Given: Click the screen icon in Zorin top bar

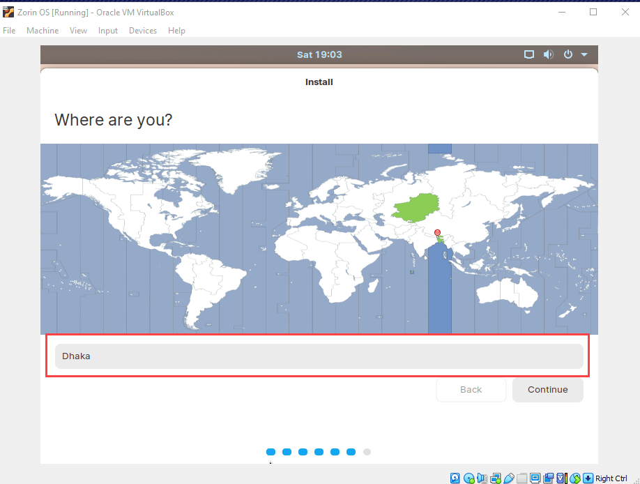Looking at the screenshot, I should (x=529, y=54).
